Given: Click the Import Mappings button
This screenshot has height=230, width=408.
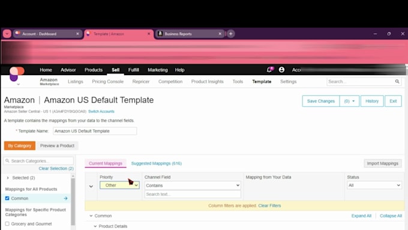Looking at the screenshot, I should point(383,163).
